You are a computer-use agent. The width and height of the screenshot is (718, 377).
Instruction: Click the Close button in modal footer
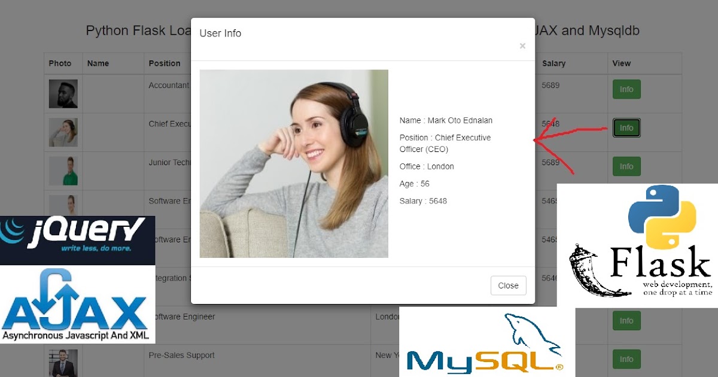[508, 285]
